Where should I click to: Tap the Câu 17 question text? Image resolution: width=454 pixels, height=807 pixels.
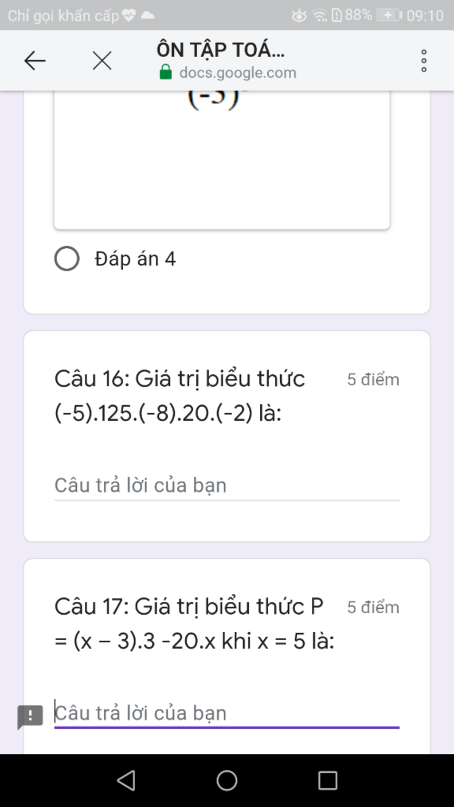point(194,623)
